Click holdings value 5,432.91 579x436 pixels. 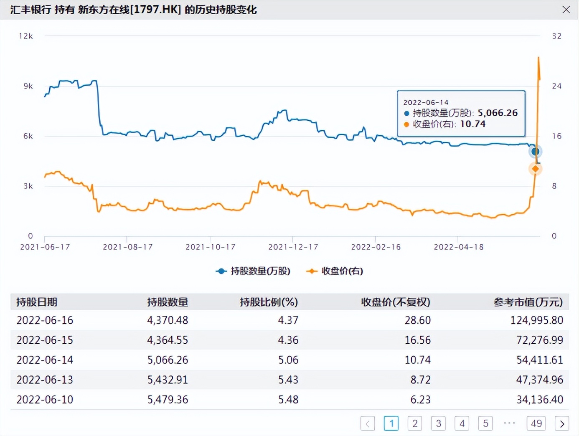[x=168, y=380]
